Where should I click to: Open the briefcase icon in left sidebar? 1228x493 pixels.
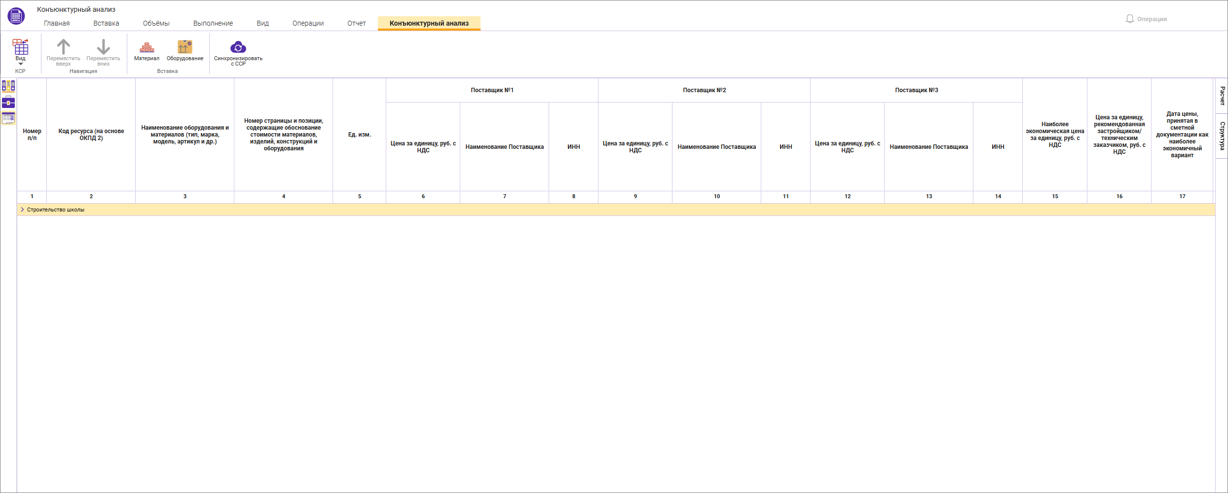[x=8, y=102]
